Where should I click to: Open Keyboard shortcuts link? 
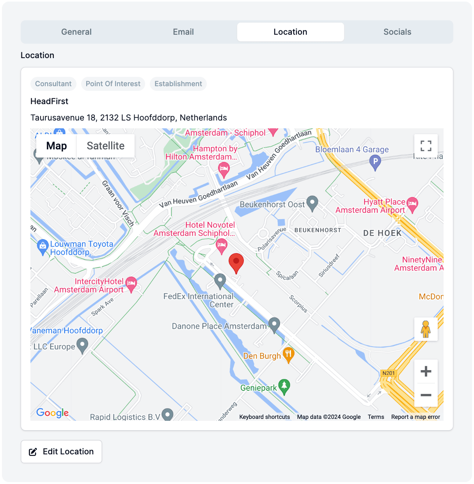pyautogui.click(x=265, y=417)
